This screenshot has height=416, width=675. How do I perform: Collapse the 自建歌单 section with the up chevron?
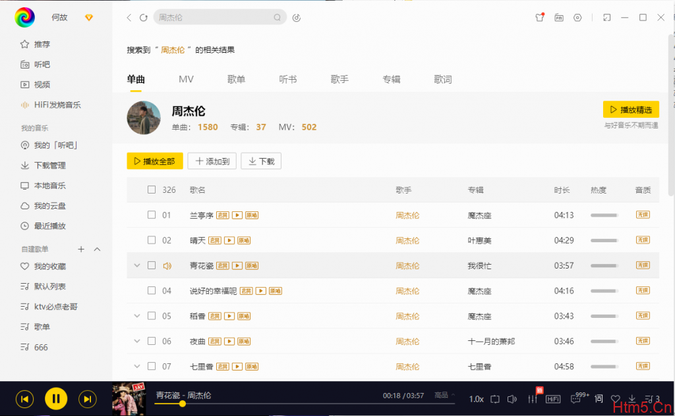click(98, 249)
